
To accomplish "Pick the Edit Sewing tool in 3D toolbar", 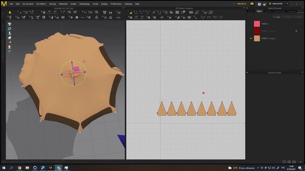I will point(43,12).
